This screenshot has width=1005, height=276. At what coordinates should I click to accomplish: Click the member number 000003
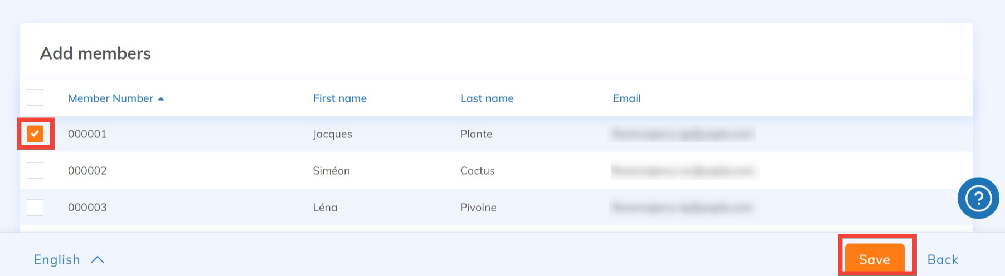[x=88, y=208]
